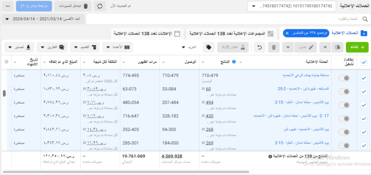Click the tag label icon
Screen dimensions: 371x175
tap(209, 47)
